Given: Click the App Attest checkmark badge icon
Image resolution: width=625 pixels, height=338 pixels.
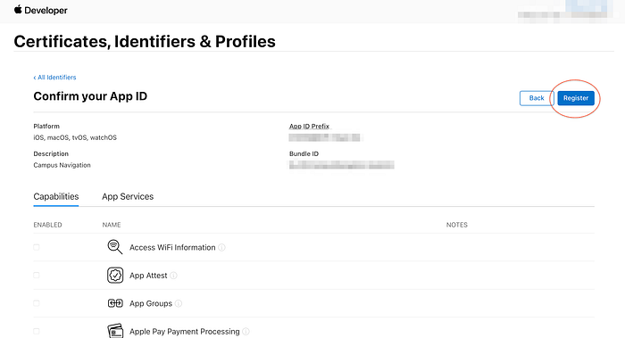Looking at the screenshot, I should 115,275.
